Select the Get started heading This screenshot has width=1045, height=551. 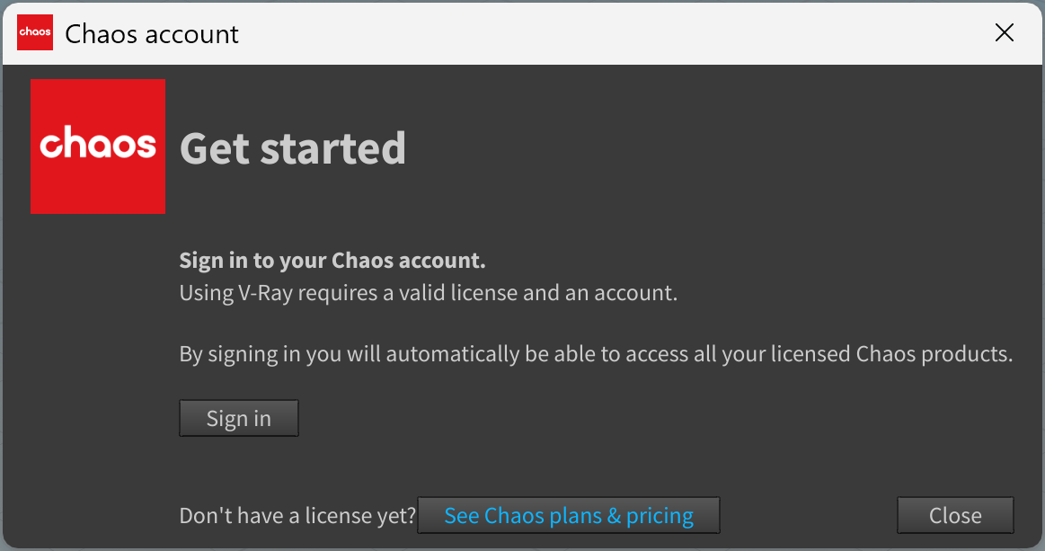[x=293, y=148]
